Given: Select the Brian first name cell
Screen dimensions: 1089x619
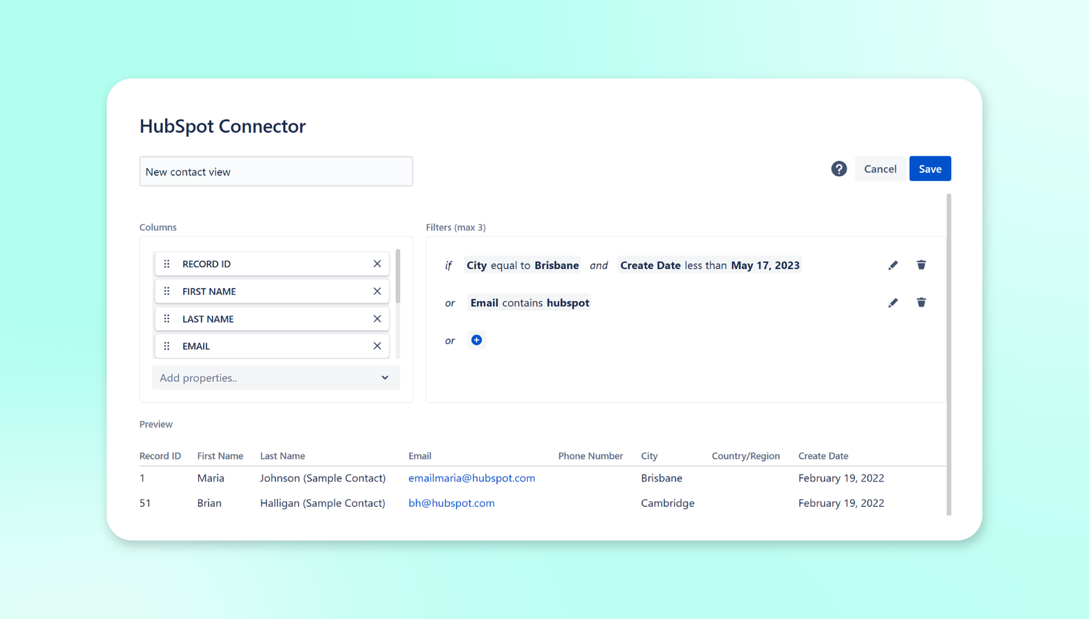Looking at the screenshot, I should click(x=209, y=503).
